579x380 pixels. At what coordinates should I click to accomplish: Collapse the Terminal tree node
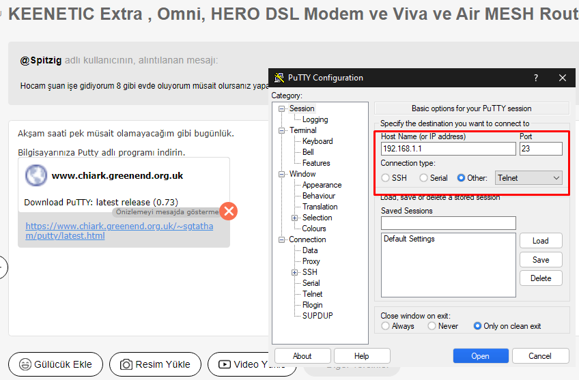point(282,130)
